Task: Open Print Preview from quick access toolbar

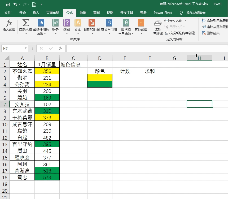Action: tap(34, 5)
